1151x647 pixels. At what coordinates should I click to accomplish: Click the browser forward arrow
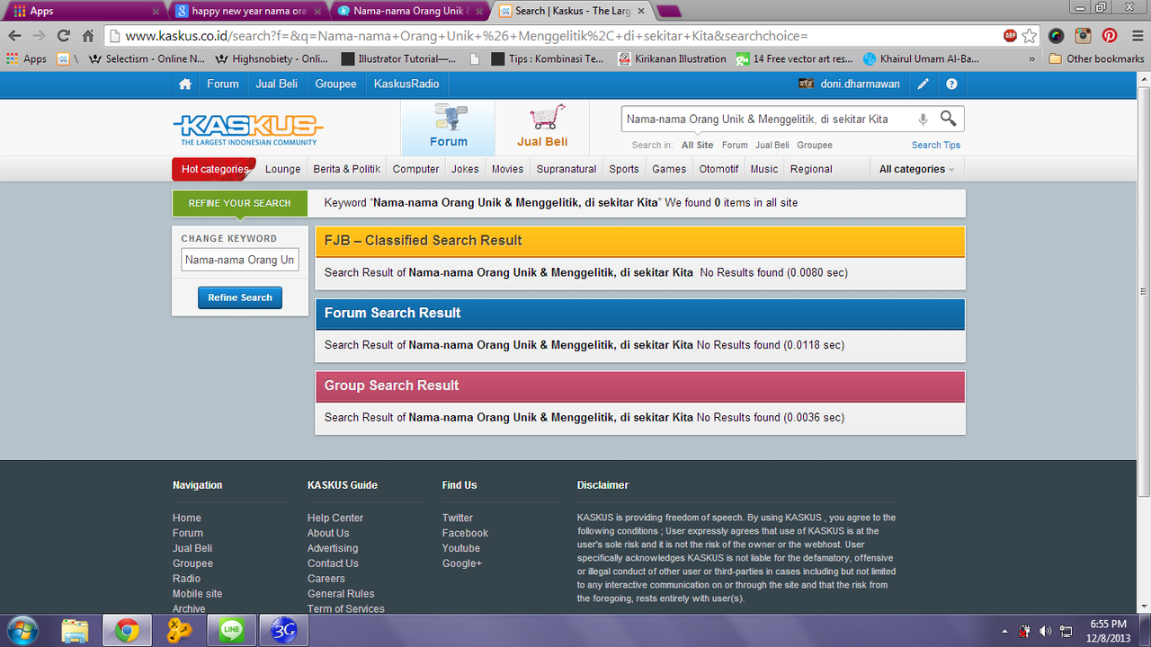tap(39, 36)
